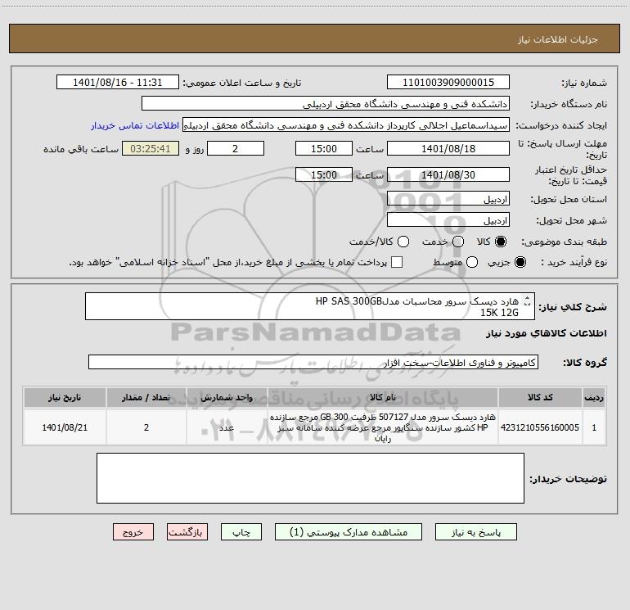
Task: Click the بازگشت back button
Action: coord(187,532)
